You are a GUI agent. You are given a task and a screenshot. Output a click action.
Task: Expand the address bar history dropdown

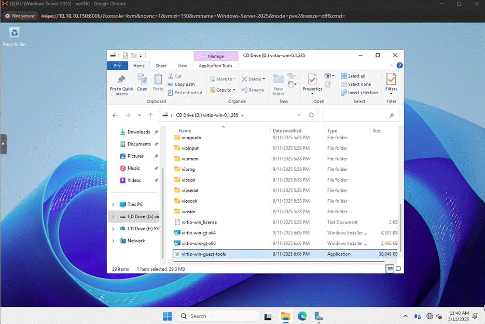(x=299, y=115)
